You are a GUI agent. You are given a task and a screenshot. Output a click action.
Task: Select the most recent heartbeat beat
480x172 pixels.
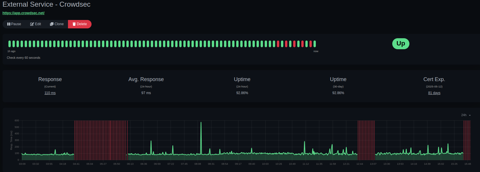[x=315, y=44]
